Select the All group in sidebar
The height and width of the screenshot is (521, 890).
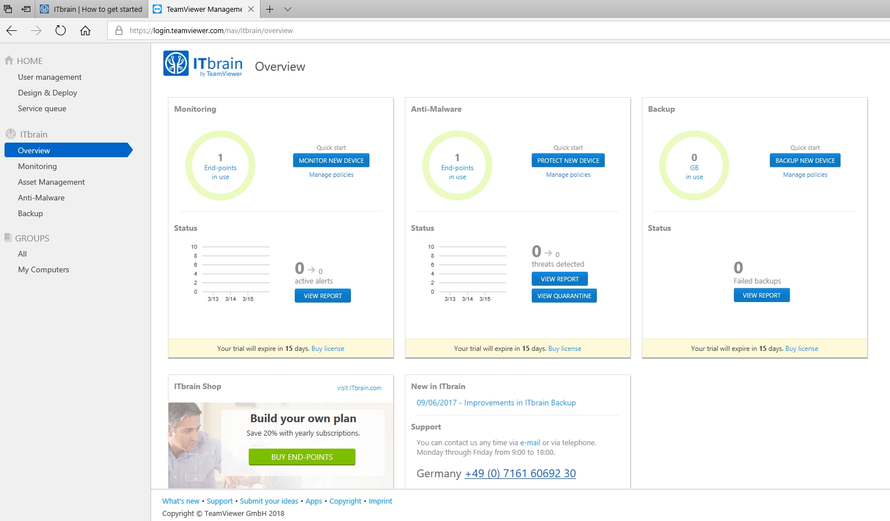pyautogui.click(x=22, y=254)
